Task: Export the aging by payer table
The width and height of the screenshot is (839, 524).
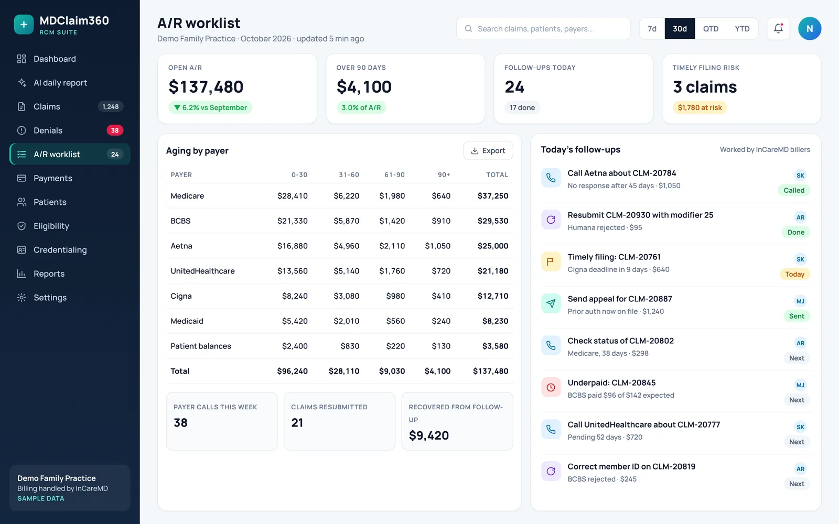Action: point(488,151)
